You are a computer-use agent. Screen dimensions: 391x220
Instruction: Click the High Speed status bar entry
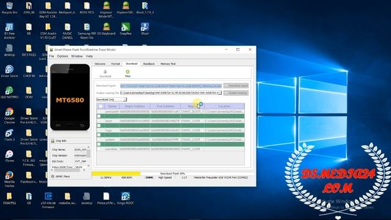point(165,178)
